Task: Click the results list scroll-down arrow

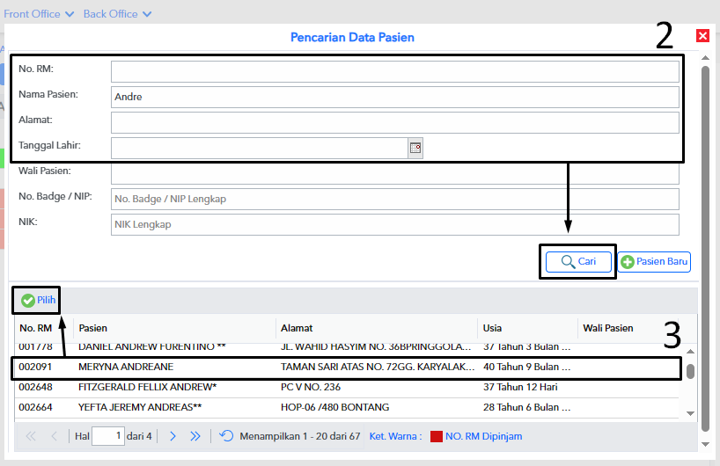Action: point(690,411)
